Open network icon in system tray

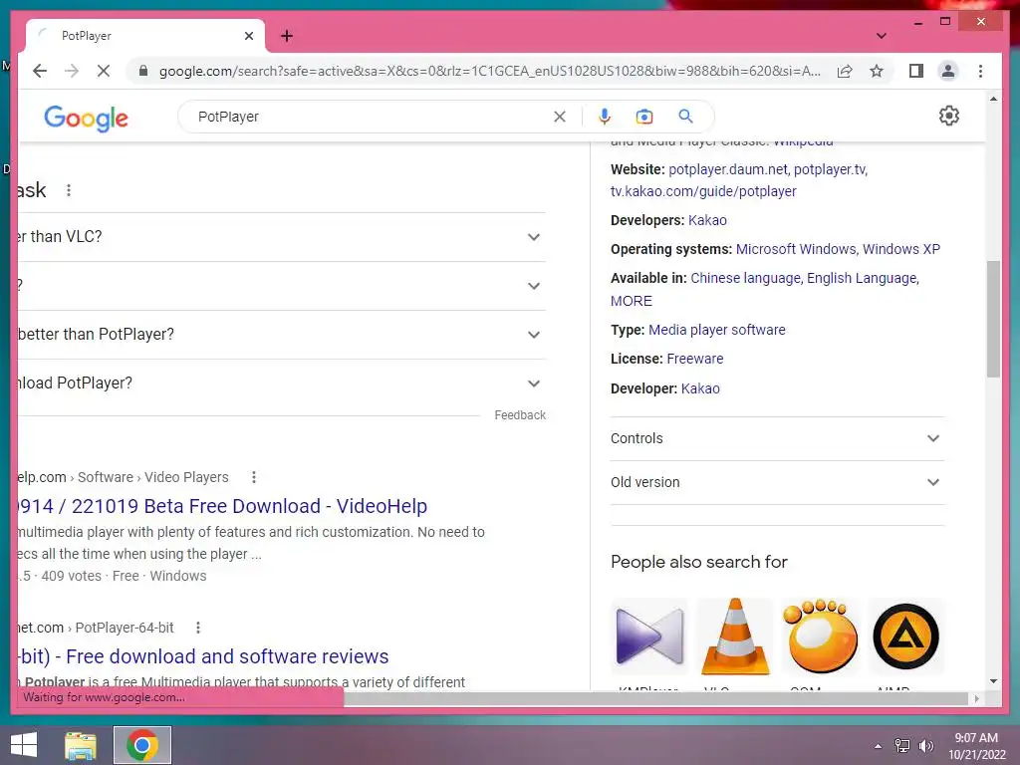[902, 746]
